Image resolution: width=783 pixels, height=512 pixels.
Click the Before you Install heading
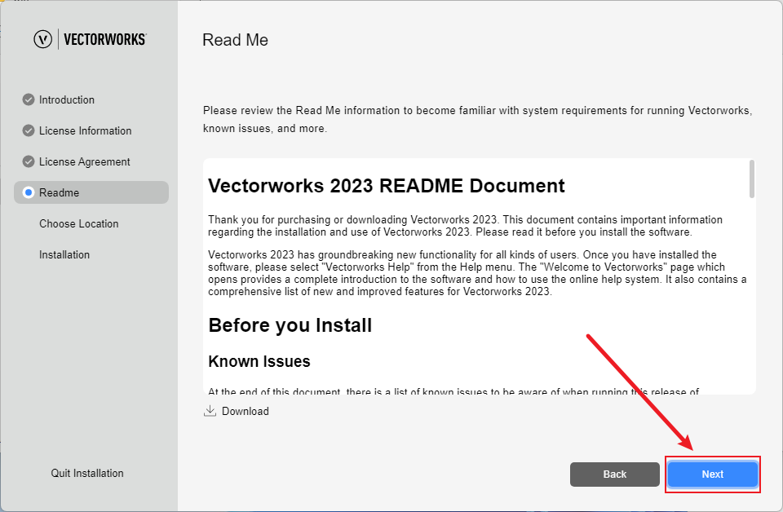pyautogui.click(x=290, y=325)
